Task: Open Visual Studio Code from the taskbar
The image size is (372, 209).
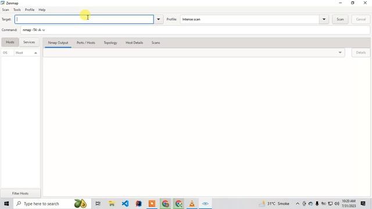Action: tap(125, 204)
